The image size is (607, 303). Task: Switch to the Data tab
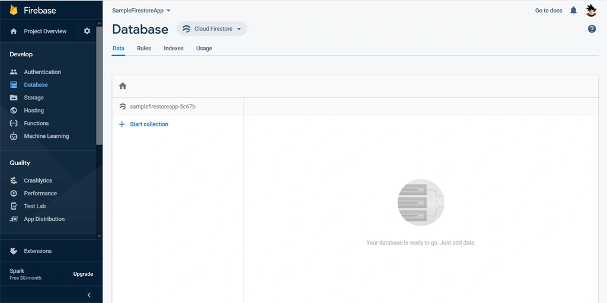pos(119,49)
